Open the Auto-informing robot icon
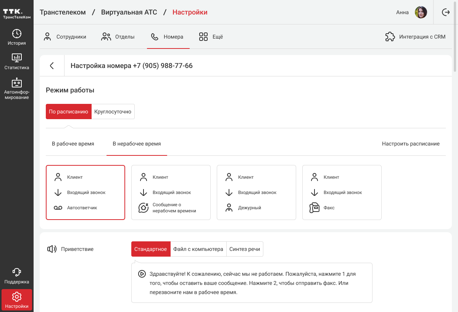Viewport: 458px width, 312px height. pos(17,83)
